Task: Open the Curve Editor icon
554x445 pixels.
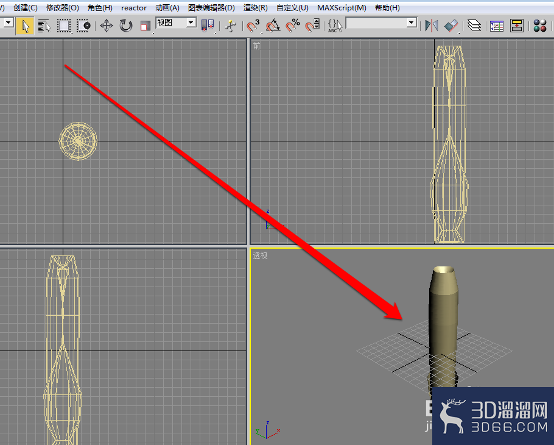Action: click(497, 26)
